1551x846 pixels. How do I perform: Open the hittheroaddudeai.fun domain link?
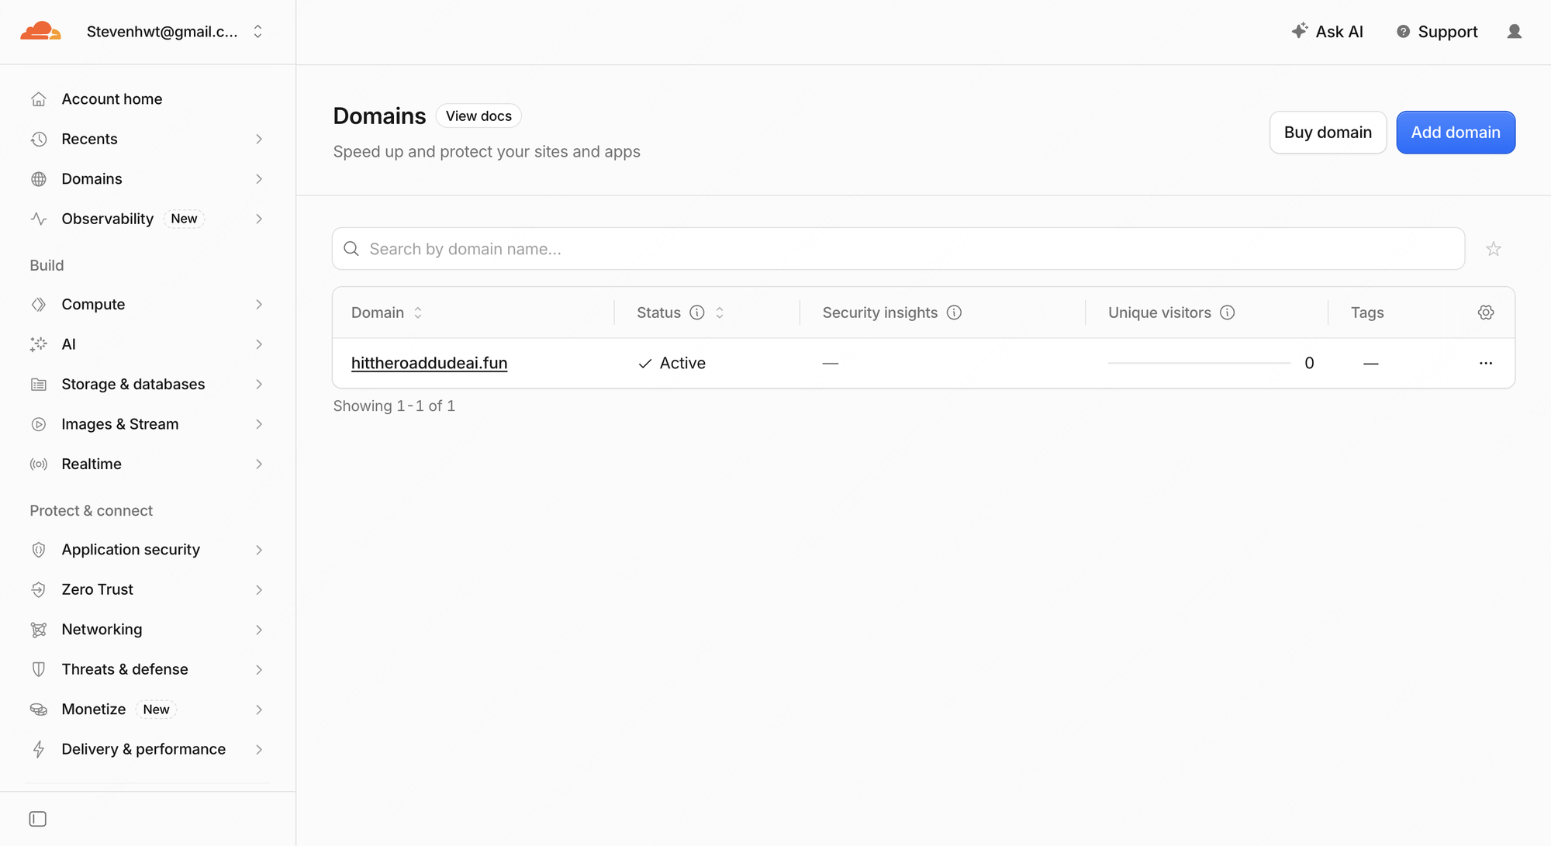click(430, 363)
